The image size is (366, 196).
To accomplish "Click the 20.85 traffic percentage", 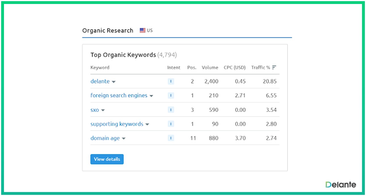I will coord(269,81).
